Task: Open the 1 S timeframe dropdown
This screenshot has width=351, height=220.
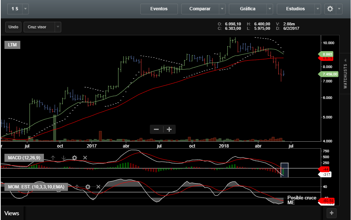Action: (25, 9)
